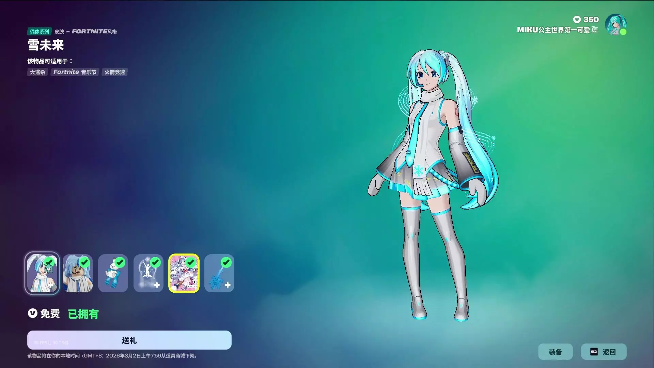Click the Fortnite 音乐节 mode tag

[x=75, y=72]
